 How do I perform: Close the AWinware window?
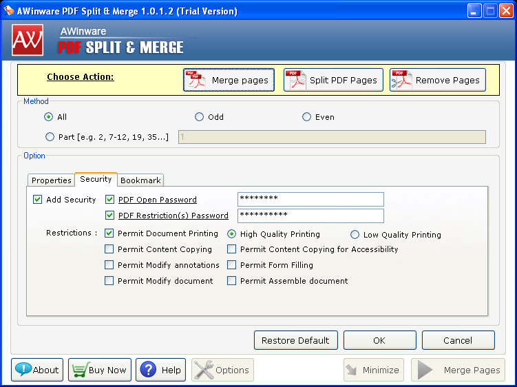(x=506, y=11)
